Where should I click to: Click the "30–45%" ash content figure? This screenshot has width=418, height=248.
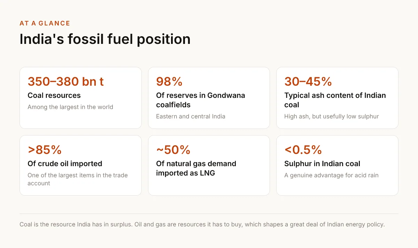[x=308, y=82]
